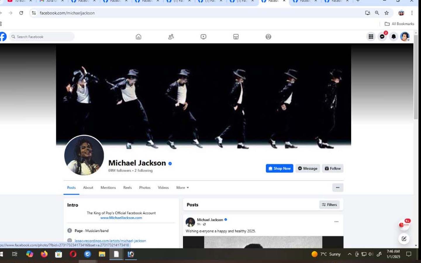Open the account profile picture menu

[x=405, y=37]
